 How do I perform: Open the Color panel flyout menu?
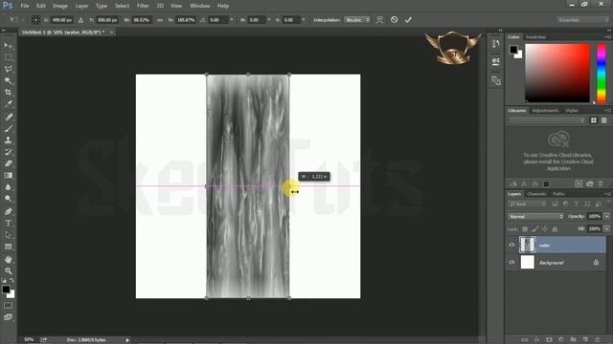click(x=607, y=37)
